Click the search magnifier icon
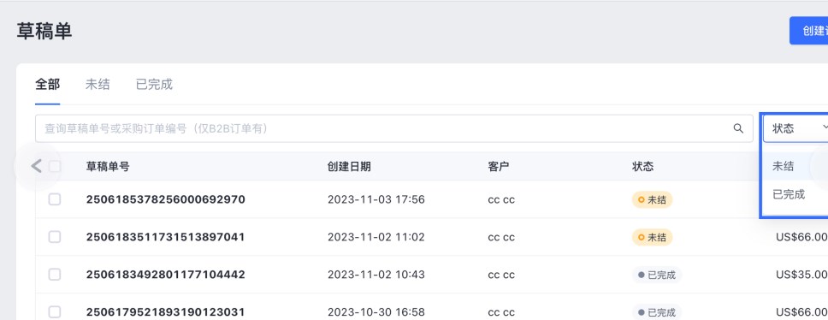The image size is (828, 320). (x=738, y=128)
